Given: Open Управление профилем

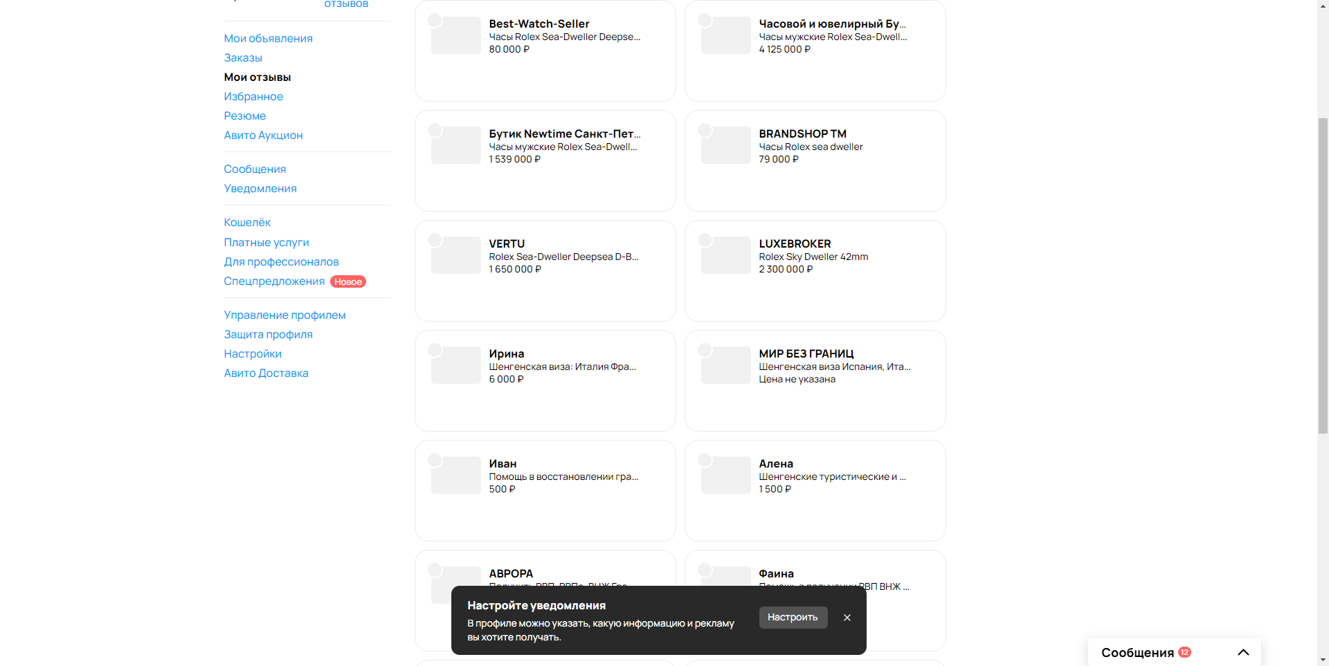Looking at the screenshot, I should pyautogui.click(x=284, y=315).
